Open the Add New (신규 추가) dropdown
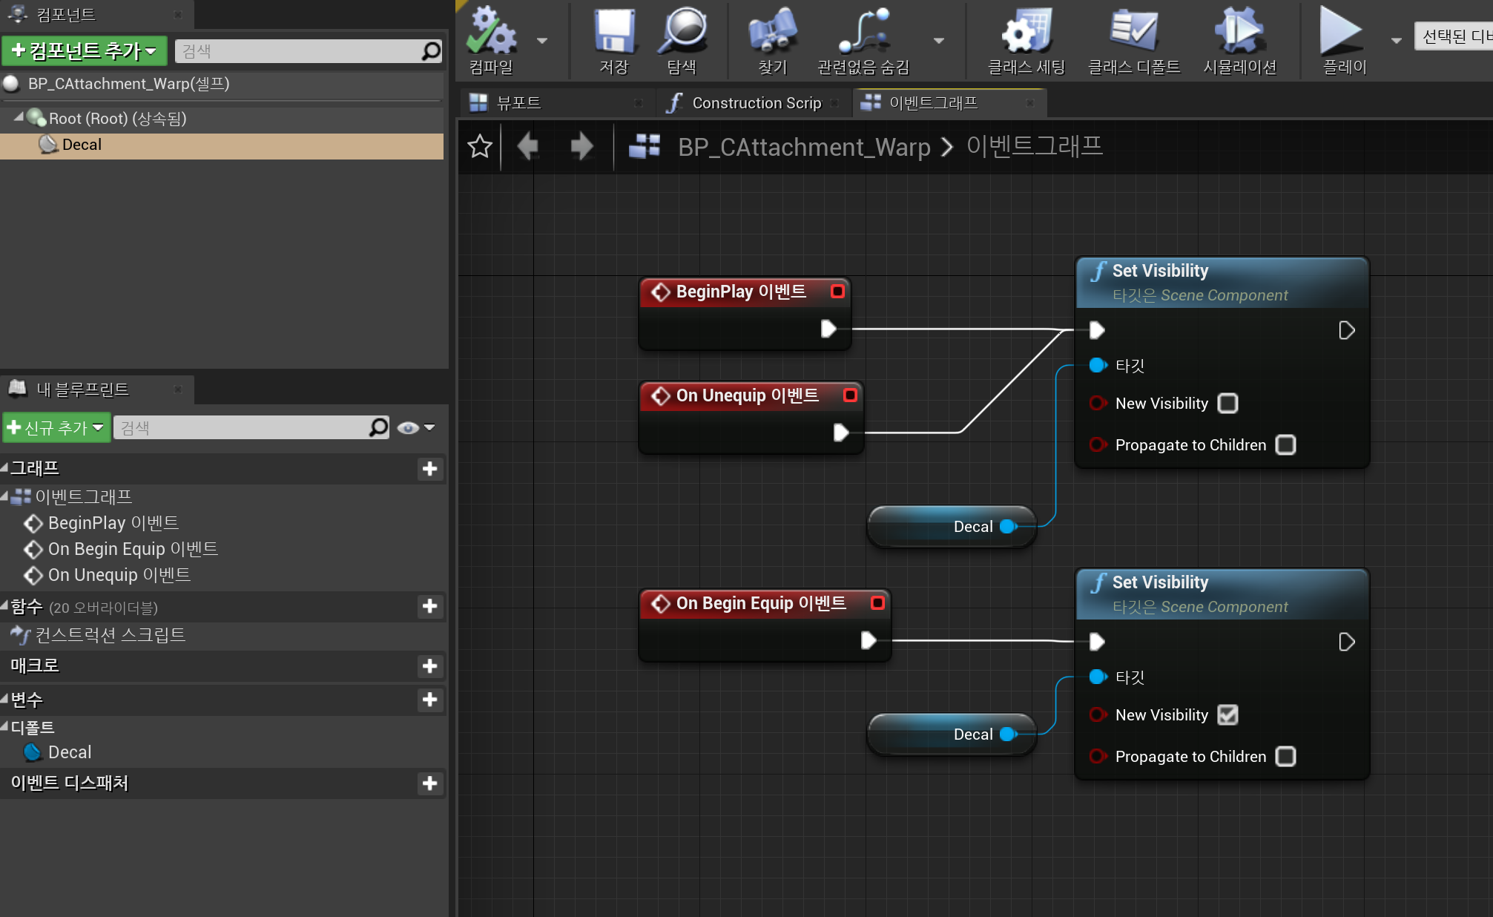1493x917 pixels. coord(56,428)
